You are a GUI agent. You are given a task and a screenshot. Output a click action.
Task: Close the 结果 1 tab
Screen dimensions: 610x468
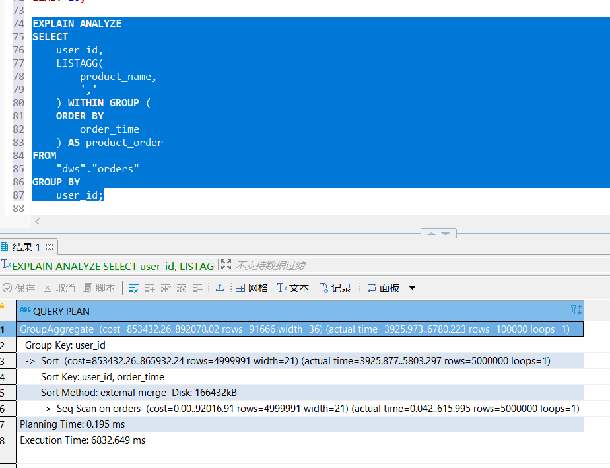[x=49, y=247]
